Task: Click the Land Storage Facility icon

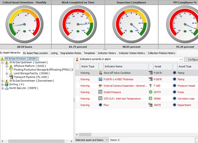Action: coord(11,73)
